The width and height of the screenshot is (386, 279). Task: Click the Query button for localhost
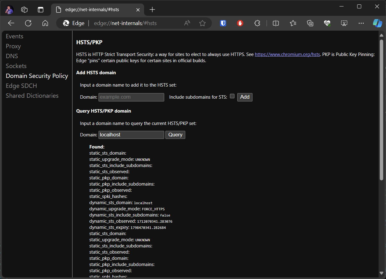point(175,135)
